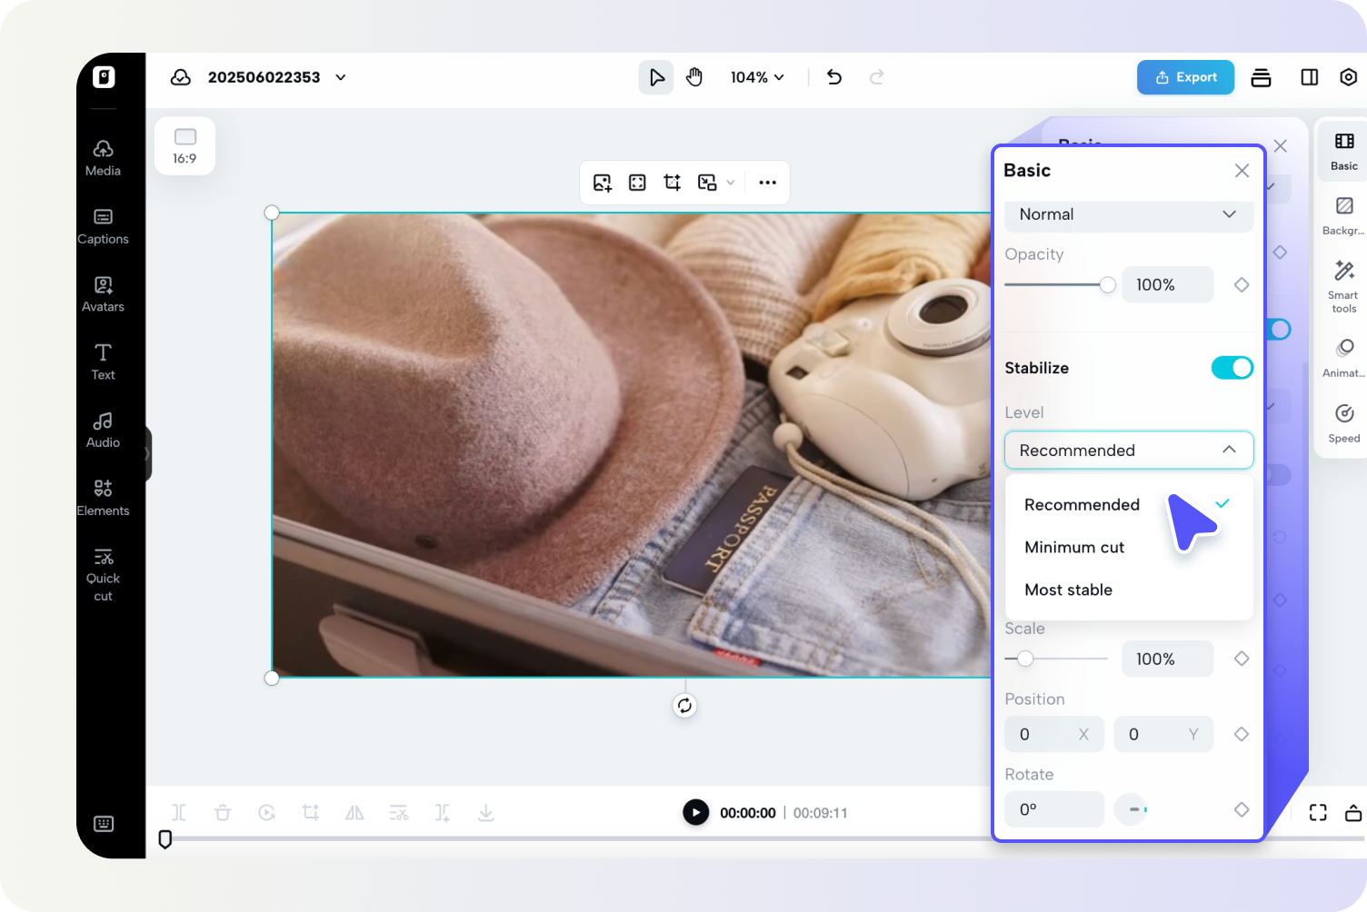
Task: Select the Quick cut tool
Action: [102, 572]
